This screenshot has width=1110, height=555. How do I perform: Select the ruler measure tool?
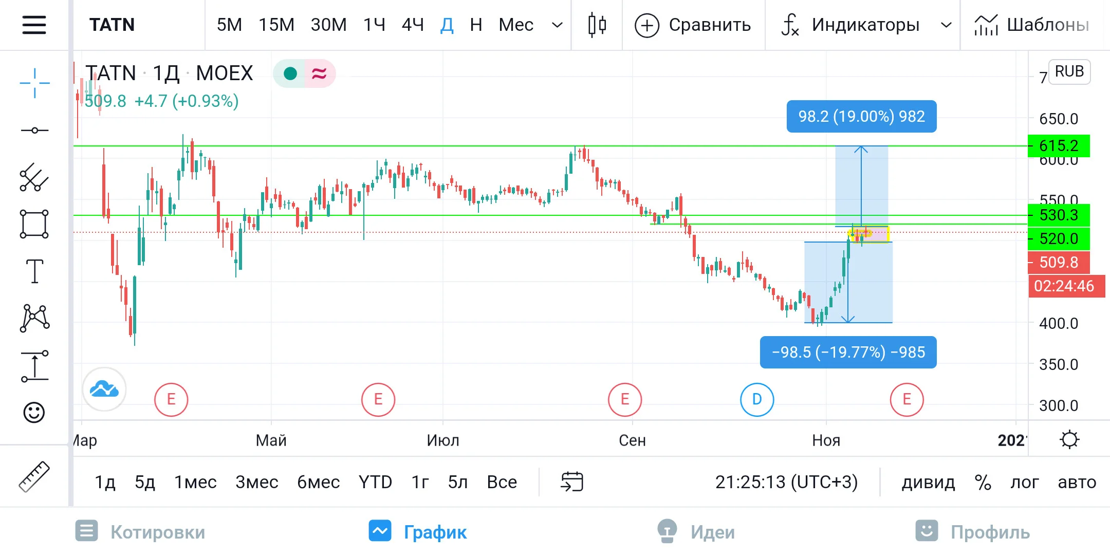coord(34,477)
